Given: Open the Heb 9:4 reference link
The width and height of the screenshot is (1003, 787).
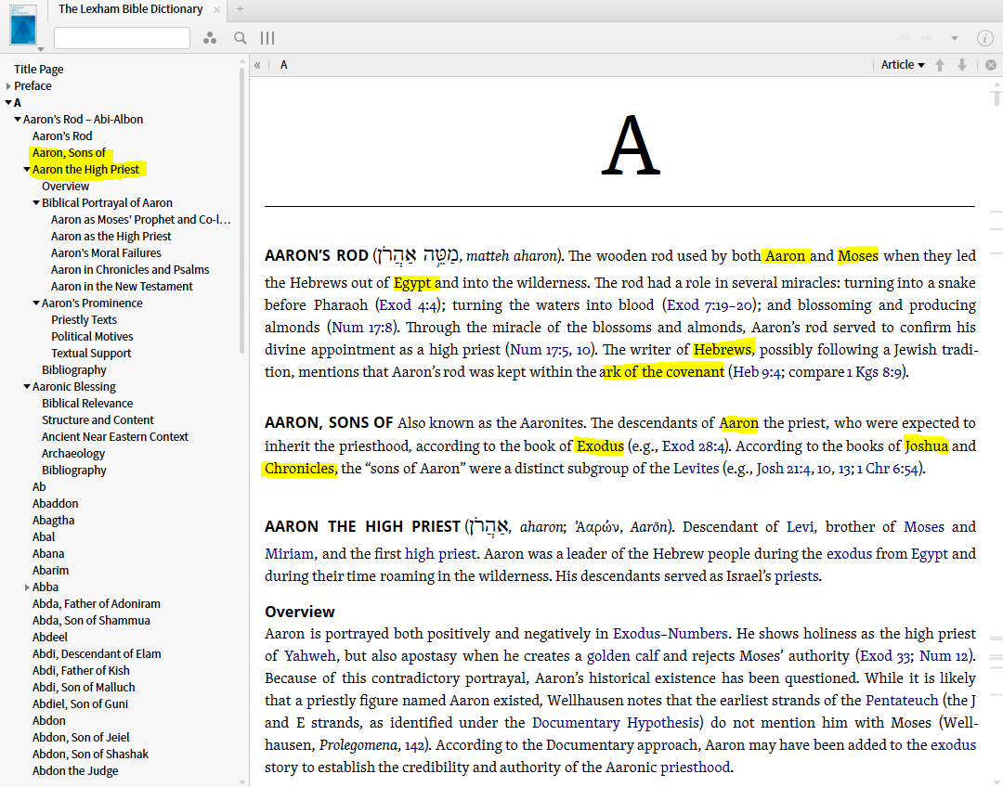Looking at the screenshot, I should click(756, 372).
